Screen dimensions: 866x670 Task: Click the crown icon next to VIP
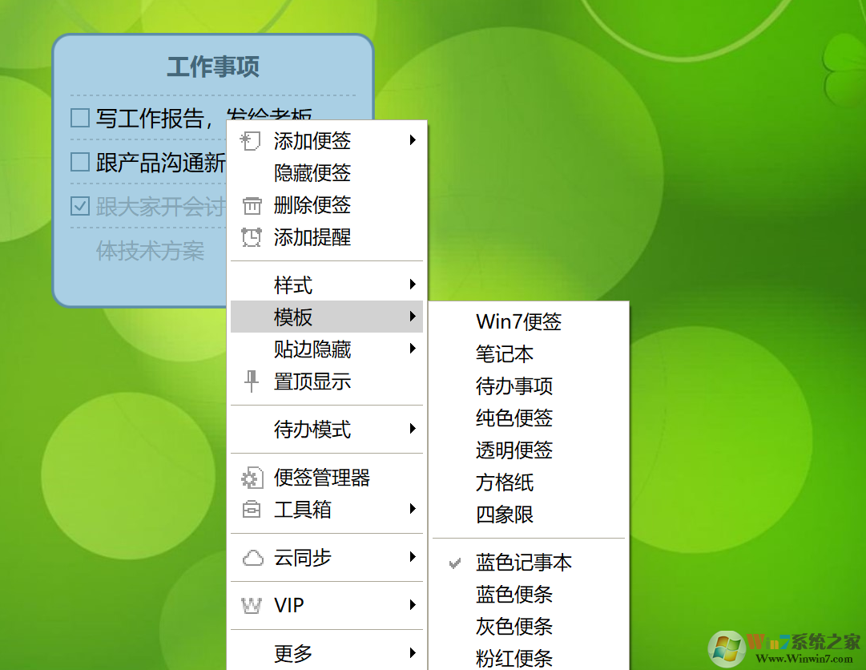(x=251, y=605)
